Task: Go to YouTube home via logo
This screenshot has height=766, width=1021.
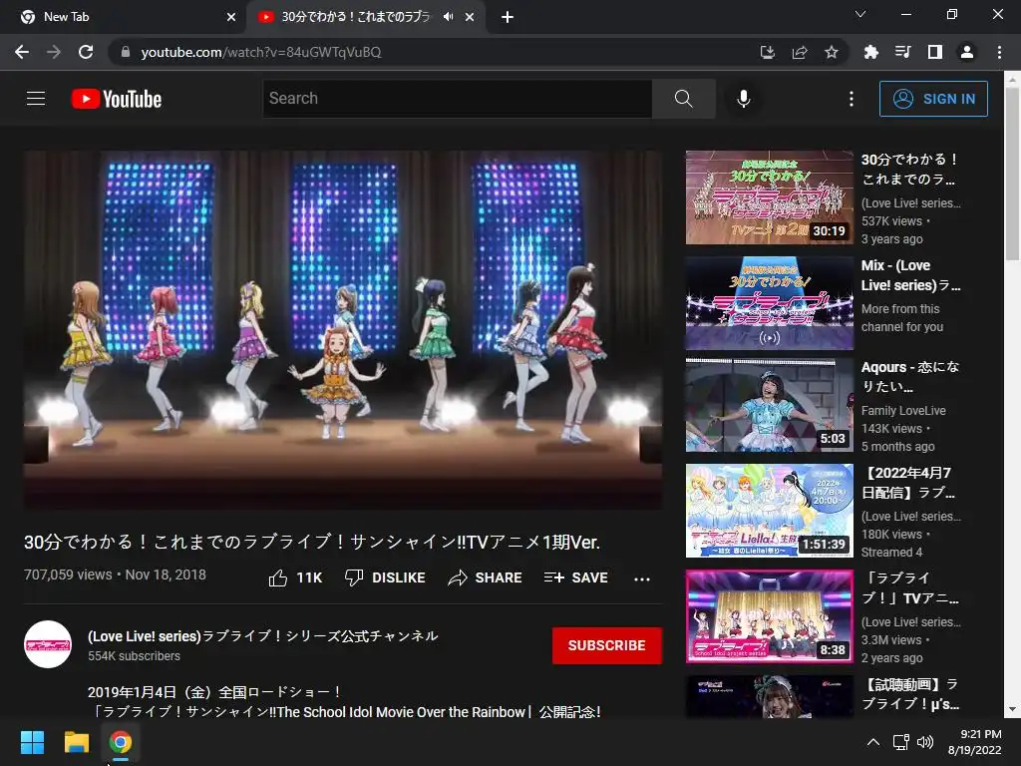Action: (x=117, y=99)
